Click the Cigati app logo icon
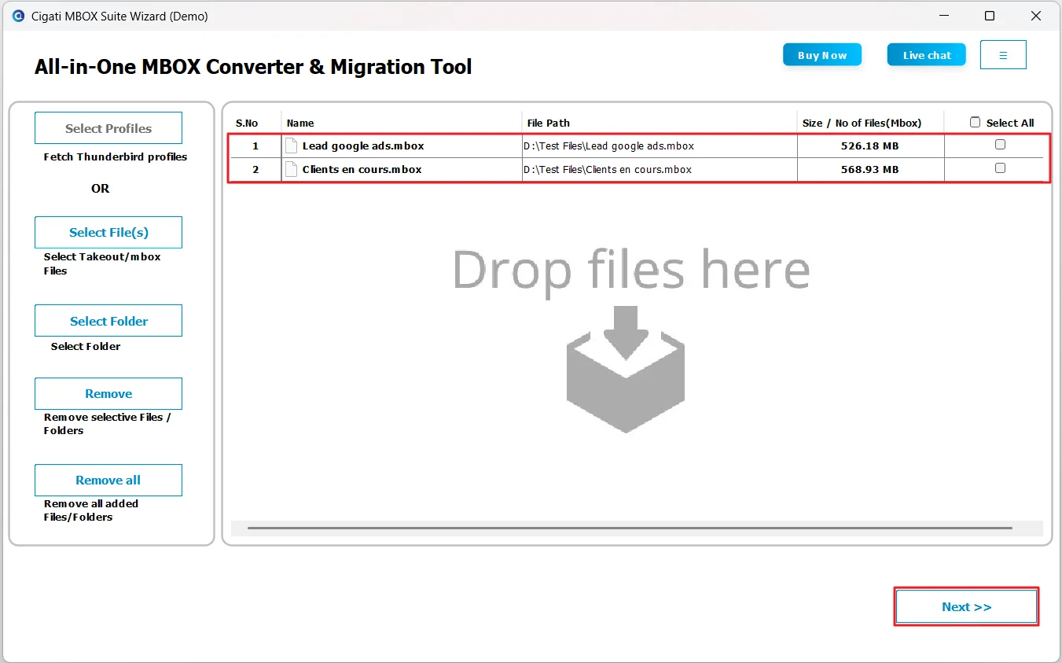 coord(18,16)
